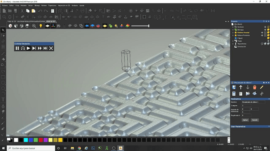
Task: Click the notes document icon
Action: tap(52, 11)
